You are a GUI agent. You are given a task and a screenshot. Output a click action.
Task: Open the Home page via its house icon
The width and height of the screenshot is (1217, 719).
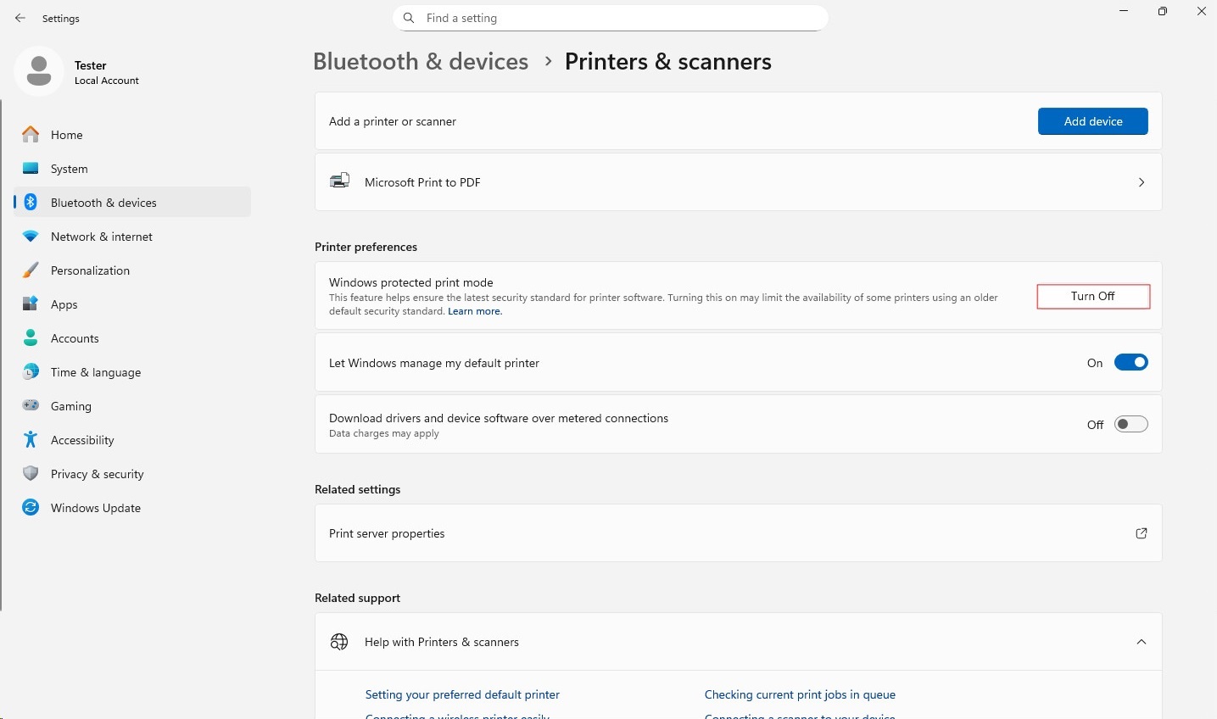click(x=31, y=135)
